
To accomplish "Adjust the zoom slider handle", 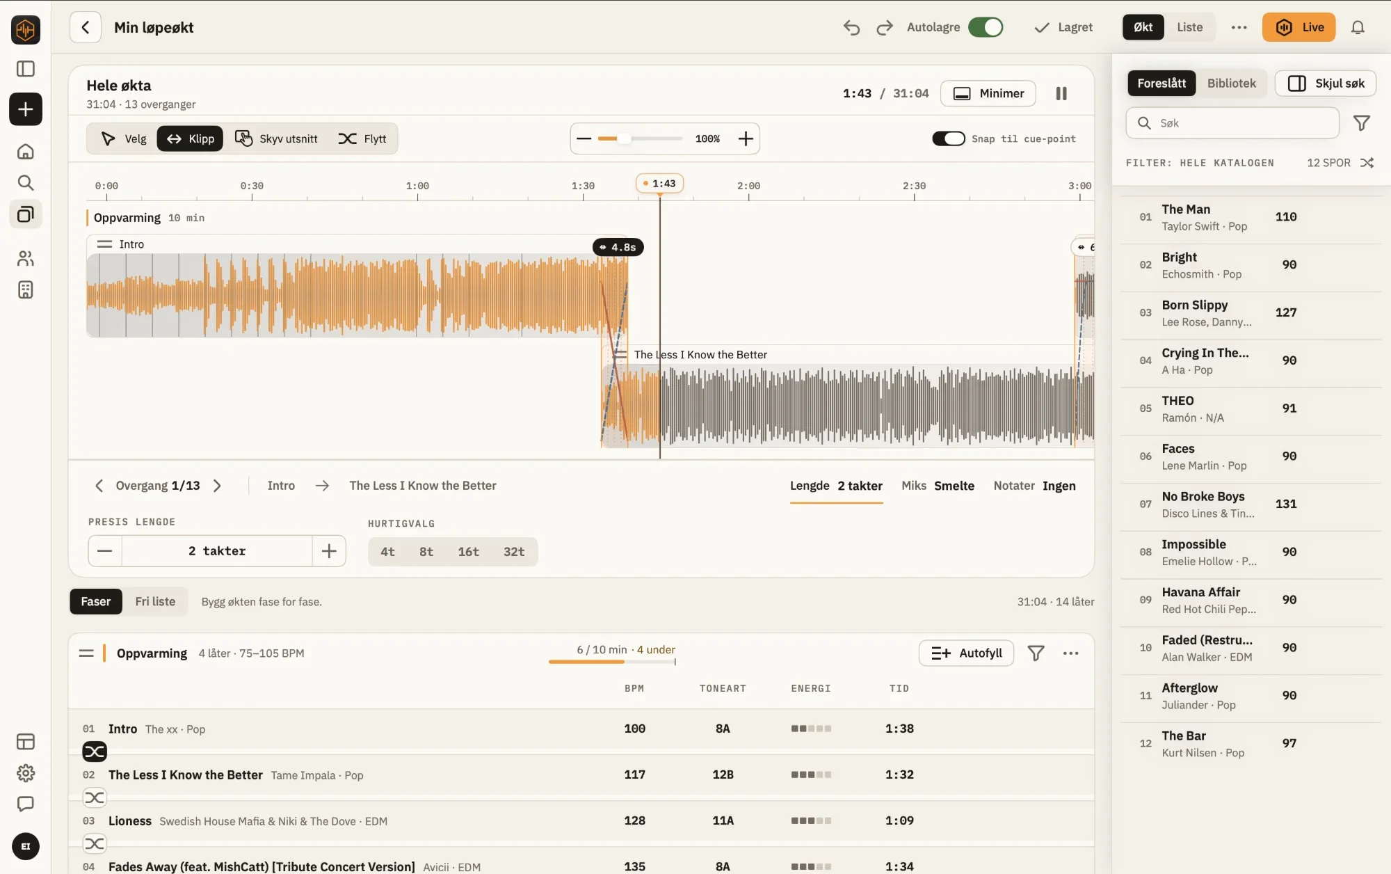I will click(624, 138).
